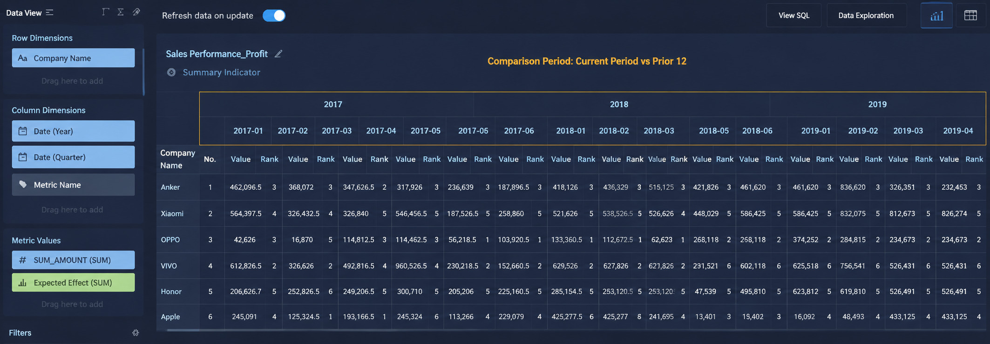
Task: Click cell value 960,526.5 in VIVO row
Action: (x=411, y=266)
